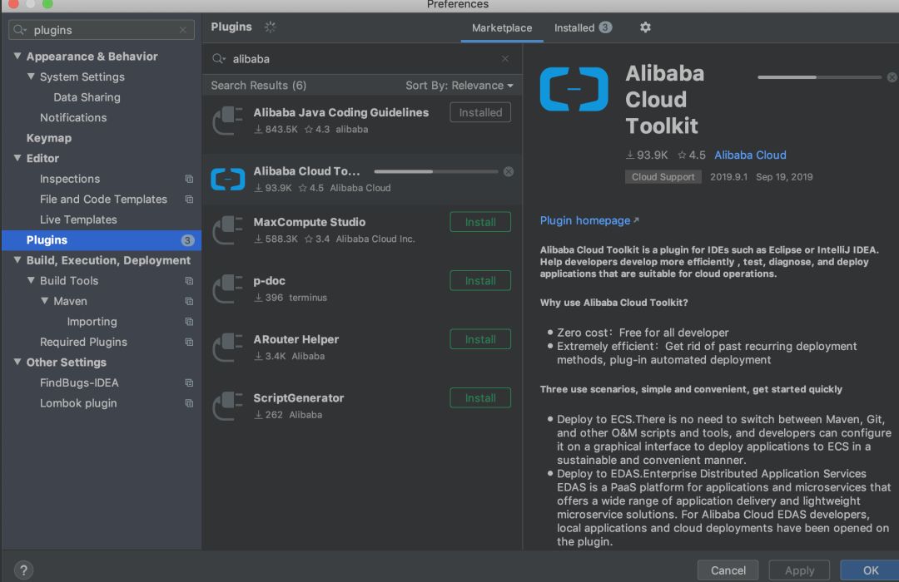Select Plugins in the settings tree

tap(102, 240)
